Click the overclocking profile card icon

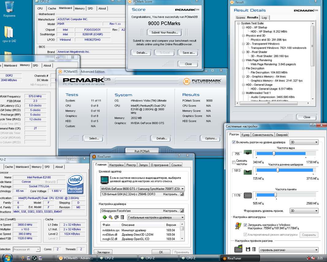238,248
